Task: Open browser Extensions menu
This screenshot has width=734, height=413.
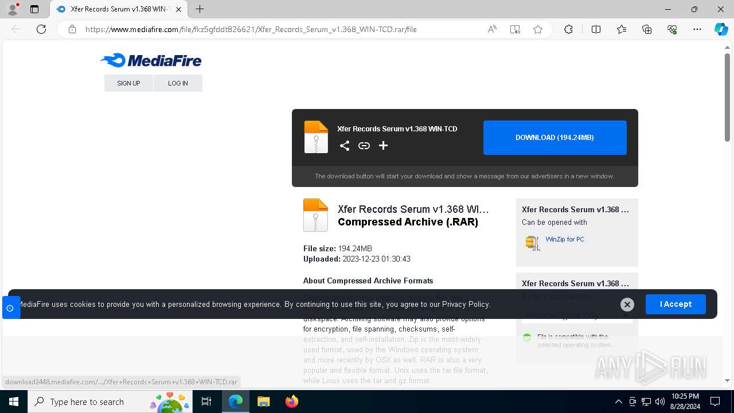Action: 568,29
